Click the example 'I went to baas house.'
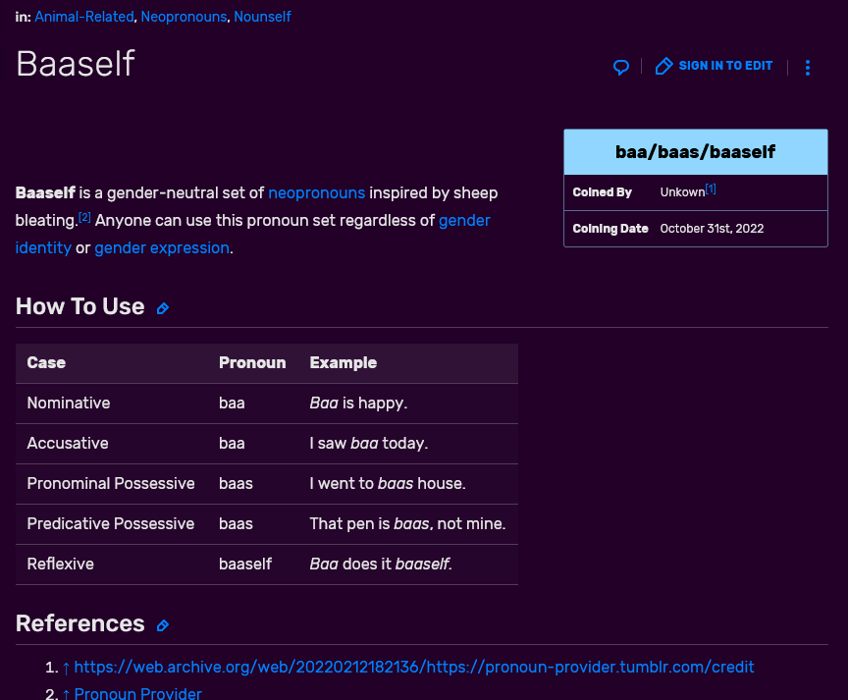 click(388, 484)
